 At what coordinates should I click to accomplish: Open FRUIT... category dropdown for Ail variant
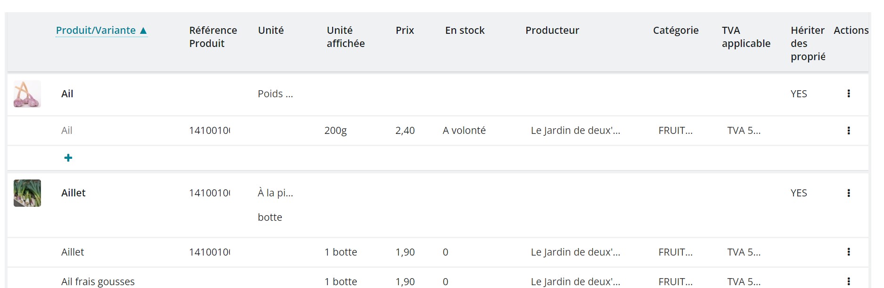pyautogui.click(x=675, y=131)
